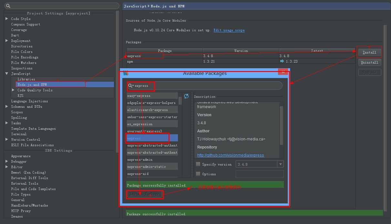The height and width of the screenshot is (224, 391).
Task: Click the refresh icon in Available Packages
Action: [x=186, y=96]
